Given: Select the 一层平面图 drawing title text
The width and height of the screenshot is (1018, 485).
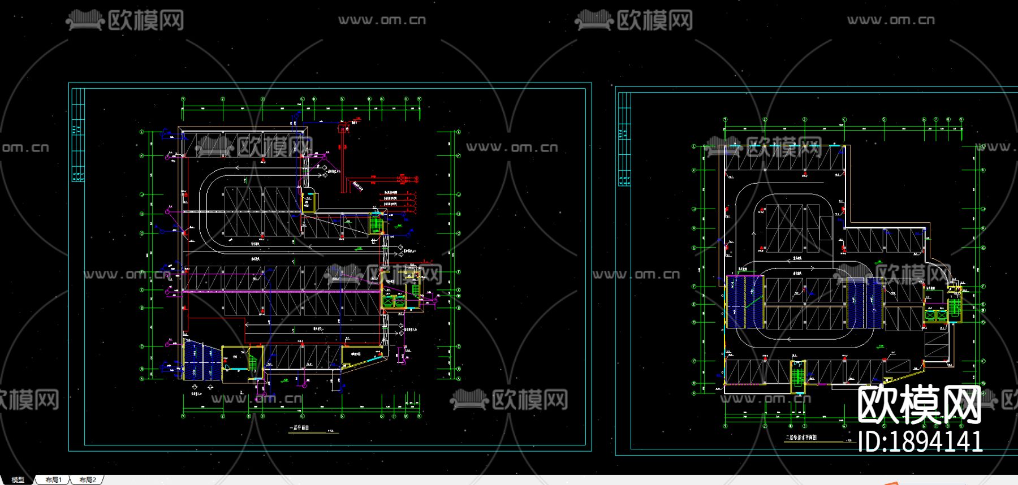Looking at the screenshot, I should [300, 428].
